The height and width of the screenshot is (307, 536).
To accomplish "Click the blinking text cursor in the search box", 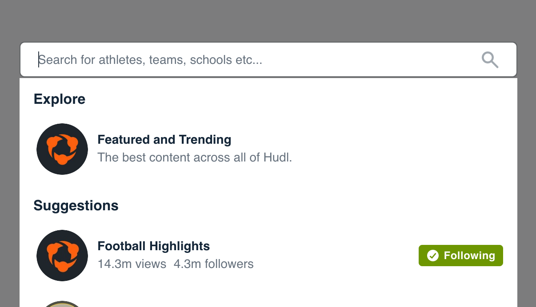I will coord(39,59).
